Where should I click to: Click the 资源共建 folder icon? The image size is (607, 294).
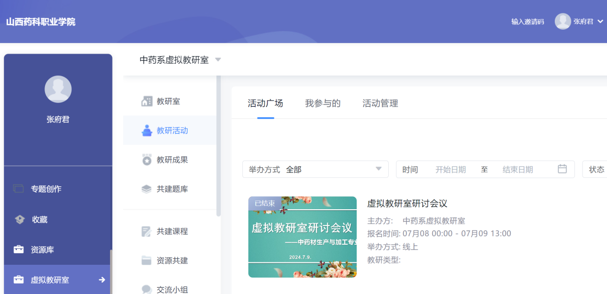146,260
